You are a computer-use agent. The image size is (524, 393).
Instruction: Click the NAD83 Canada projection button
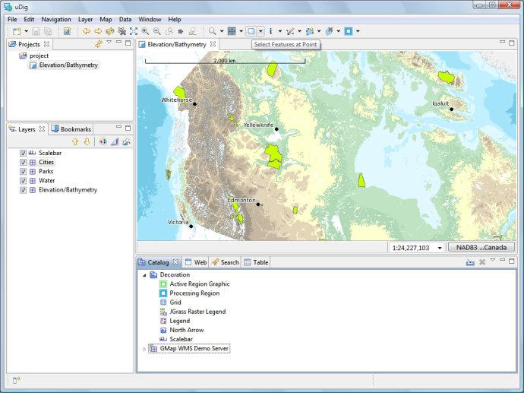point(481,248)
